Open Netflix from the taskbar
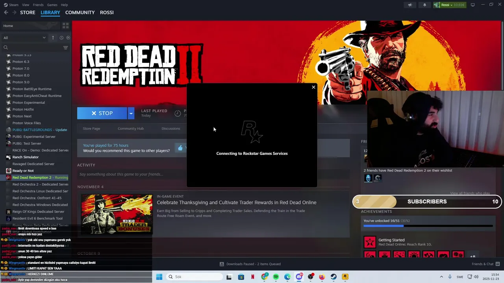 click(x=252, y=277)
